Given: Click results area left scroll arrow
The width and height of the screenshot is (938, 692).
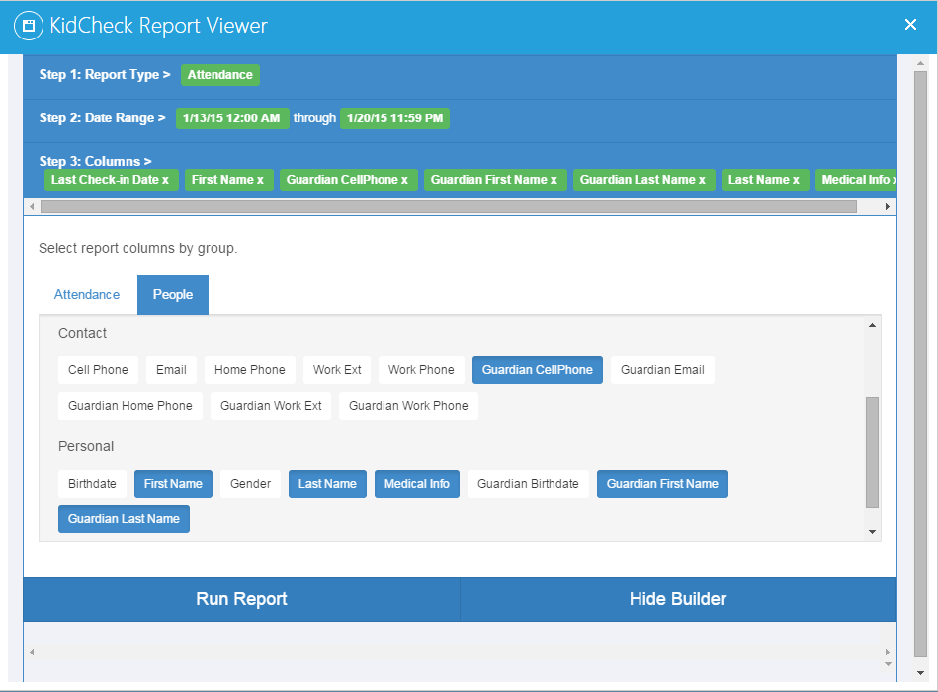Looking at the screenshot, I should 33,652.
